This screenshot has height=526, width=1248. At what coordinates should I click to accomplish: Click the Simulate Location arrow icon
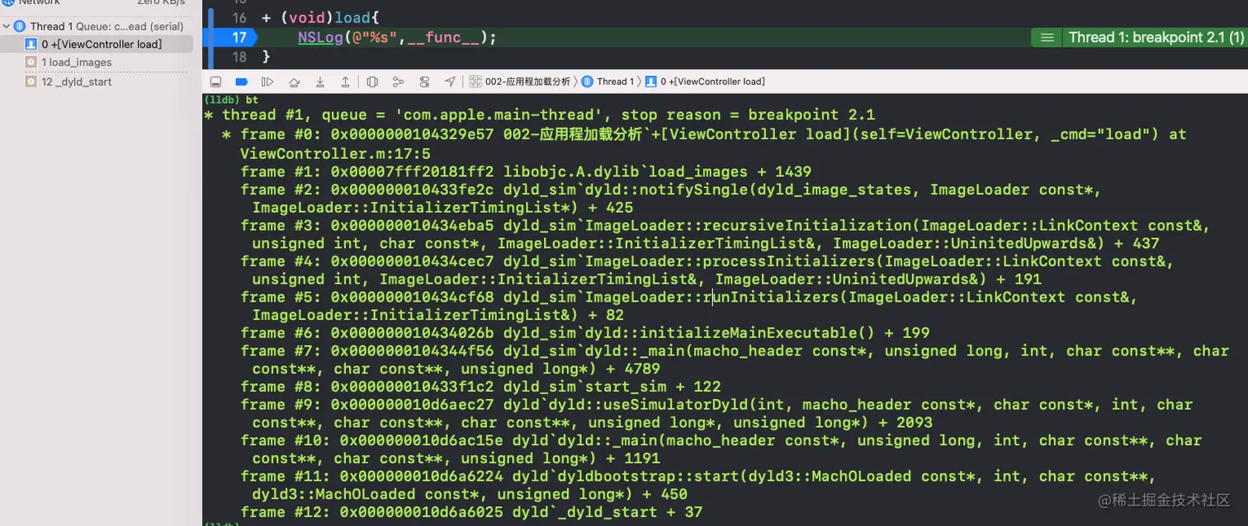[x=450, y=82]
